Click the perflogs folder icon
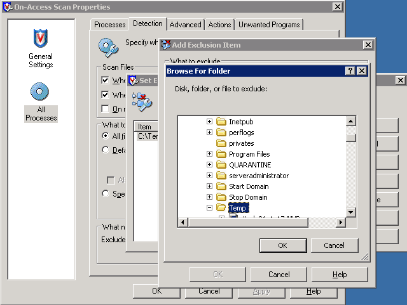The height and width of the screenshot is (305, 407). click(x=221, y=133)
